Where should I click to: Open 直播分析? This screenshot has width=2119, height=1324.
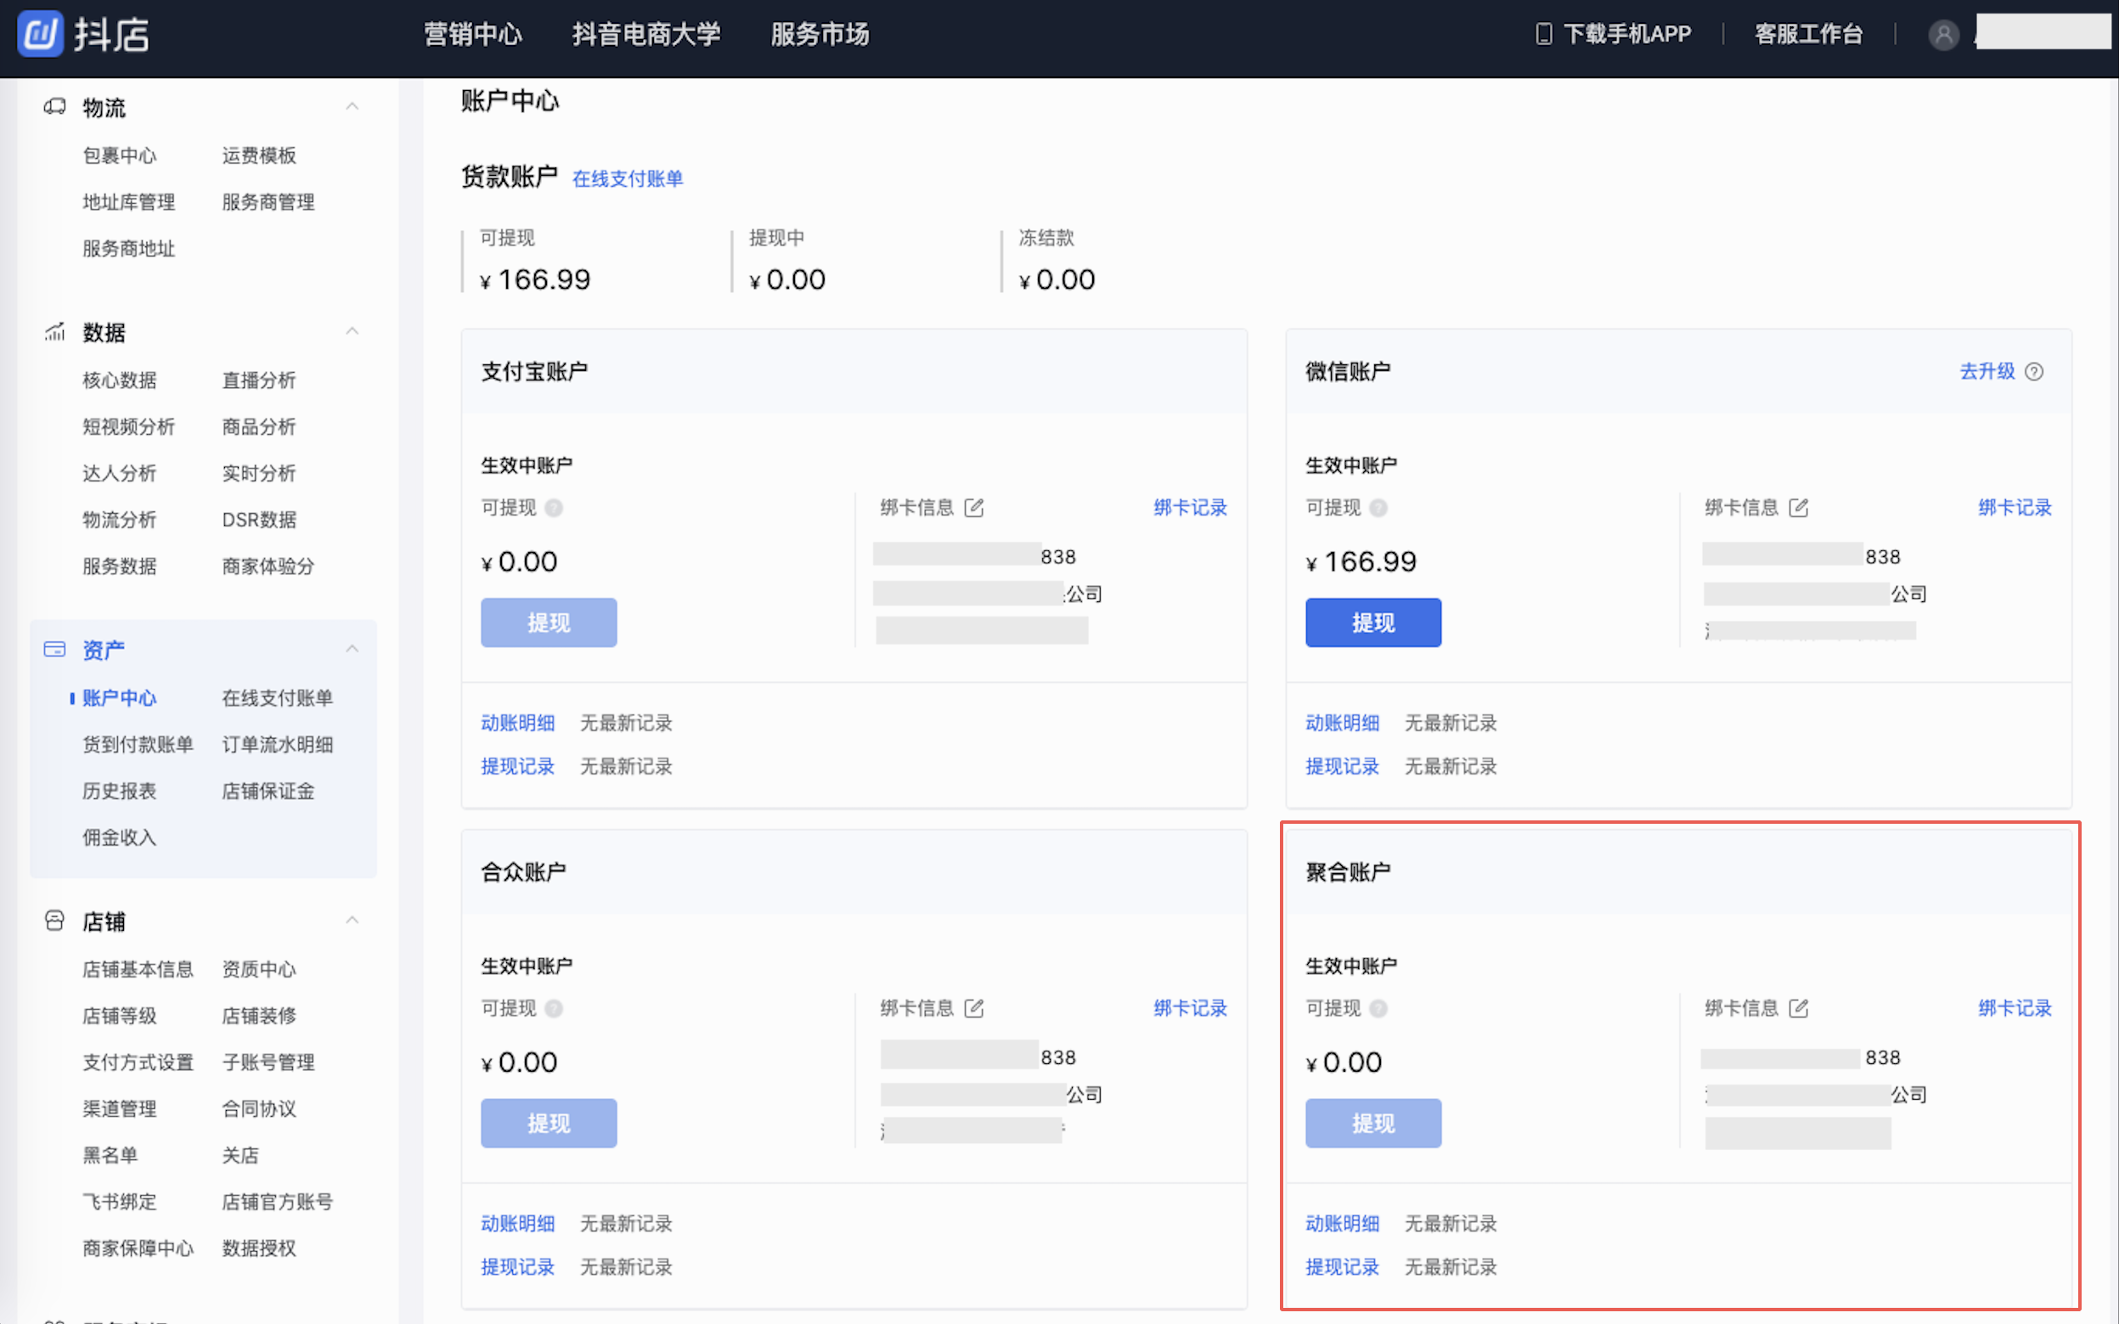pos(258,380)
